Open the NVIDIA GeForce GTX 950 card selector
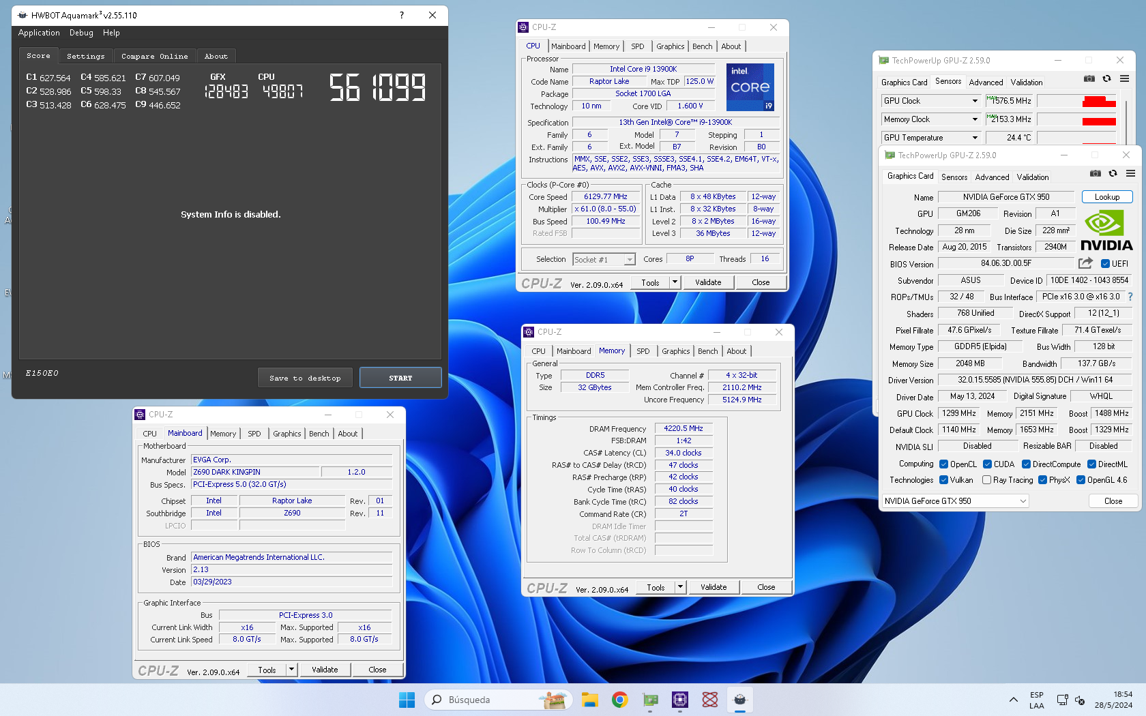1146x716 pixels. (x=956, y=501)
